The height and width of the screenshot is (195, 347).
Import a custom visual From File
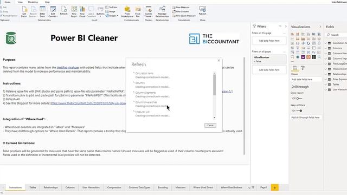click(x=138, y=12)
